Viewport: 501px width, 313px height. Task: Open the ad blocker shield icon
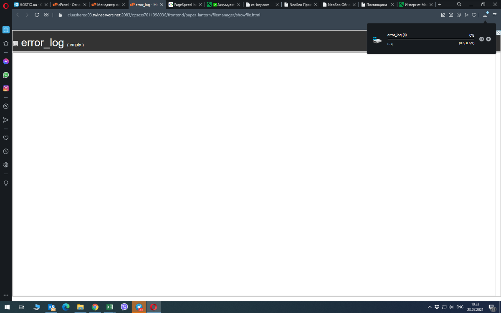(x=458, y=15)
